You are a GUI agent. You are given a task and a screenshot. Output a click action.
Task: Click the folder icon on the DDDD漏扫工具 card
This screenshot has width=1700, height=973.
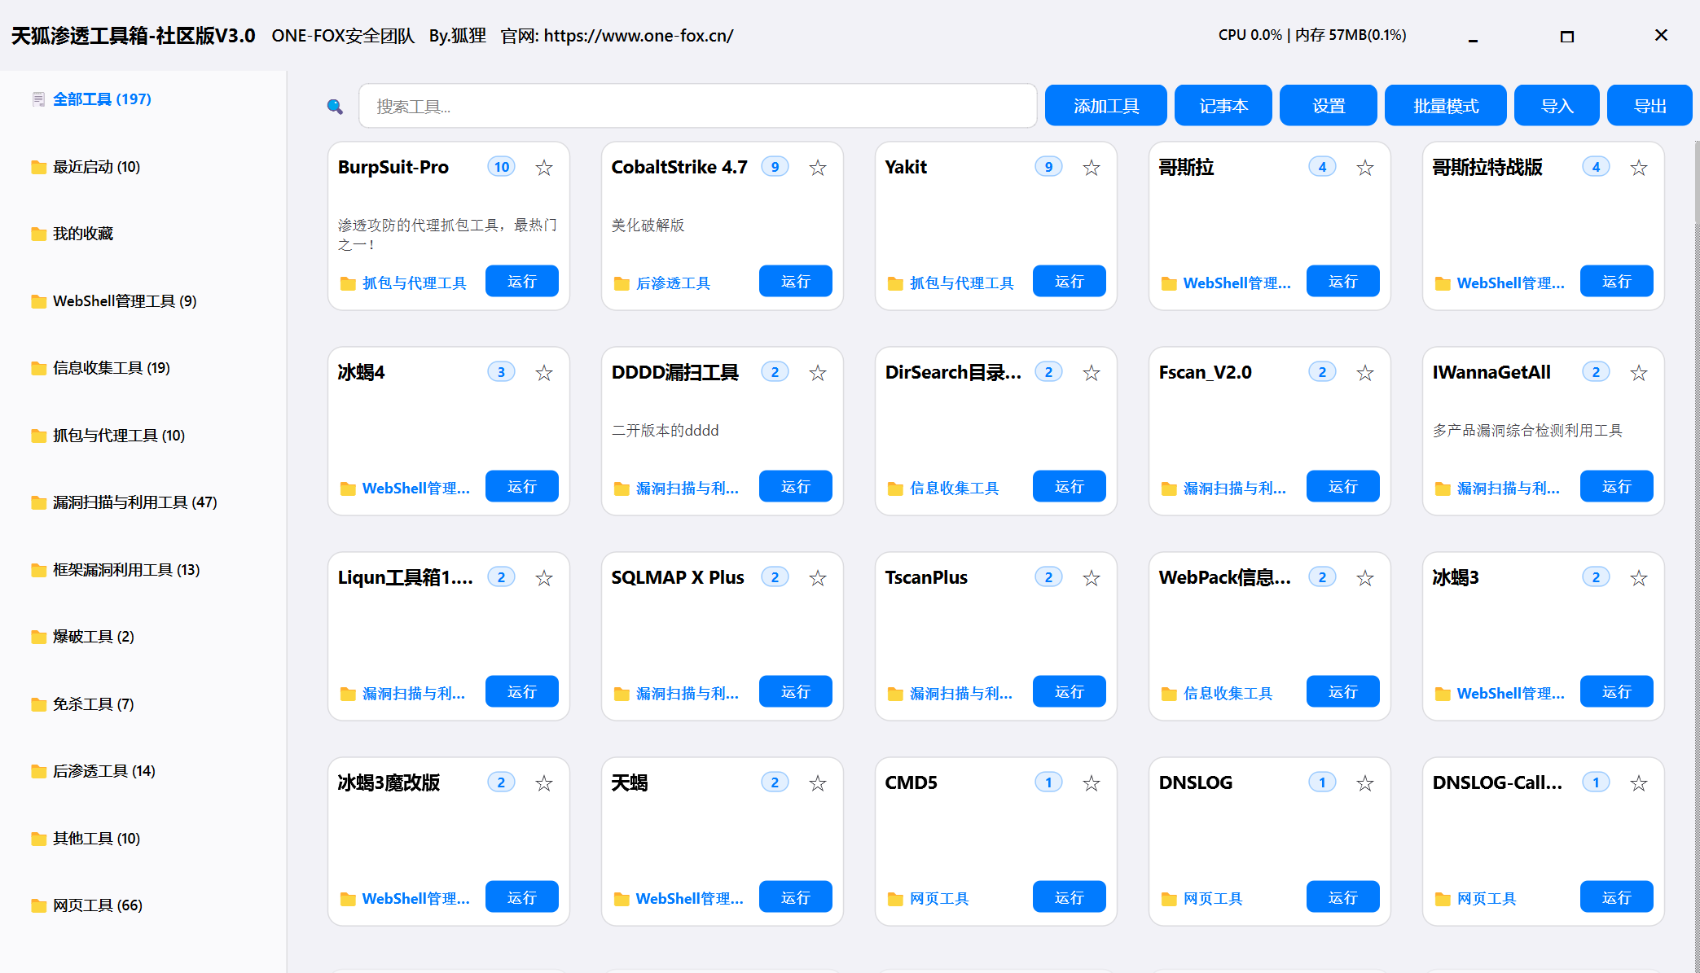(622, 489)
